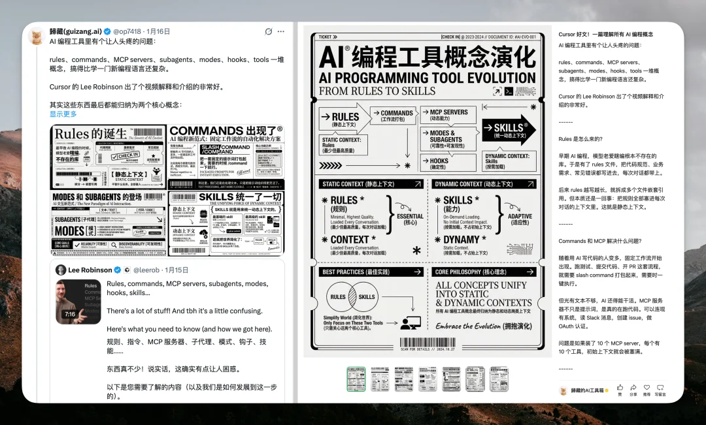Click the 归藏的AI工具箱 avatar at bottom right

[x=563, y=390]
